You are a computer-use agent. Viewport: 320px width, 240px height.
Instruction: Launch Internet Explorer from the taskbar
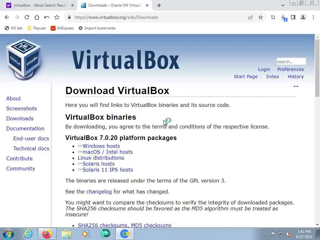[28, 234]
